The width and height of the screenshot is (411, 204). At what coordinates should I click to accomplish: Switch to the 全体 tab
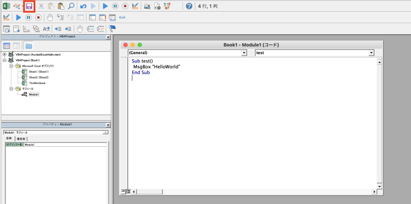9,138
